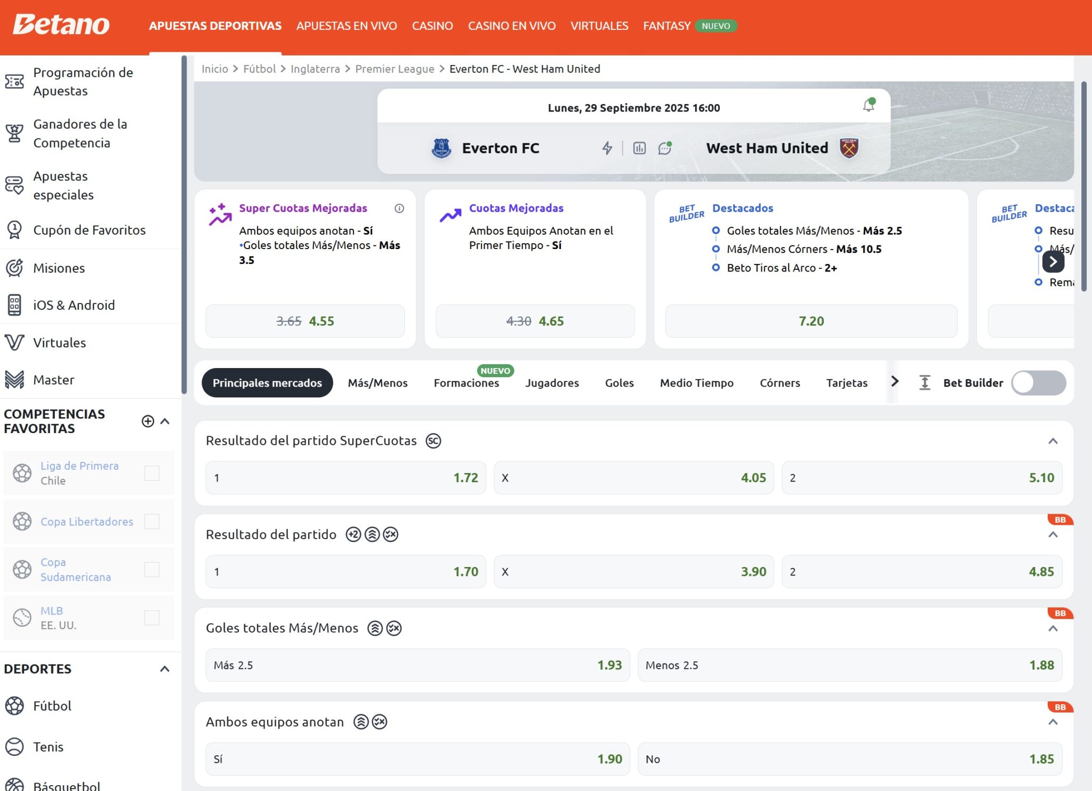Image resolution: width=1092 pixels, height=791 pixels.
Task: Select Everton win odds 1.70
Action: (x=346, y=572)
